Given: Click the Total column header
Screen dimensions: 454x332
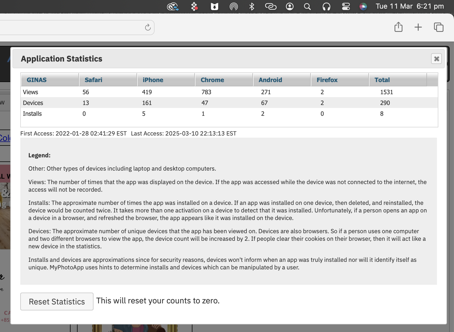Looking at the screenshot, I should (382, 80).
